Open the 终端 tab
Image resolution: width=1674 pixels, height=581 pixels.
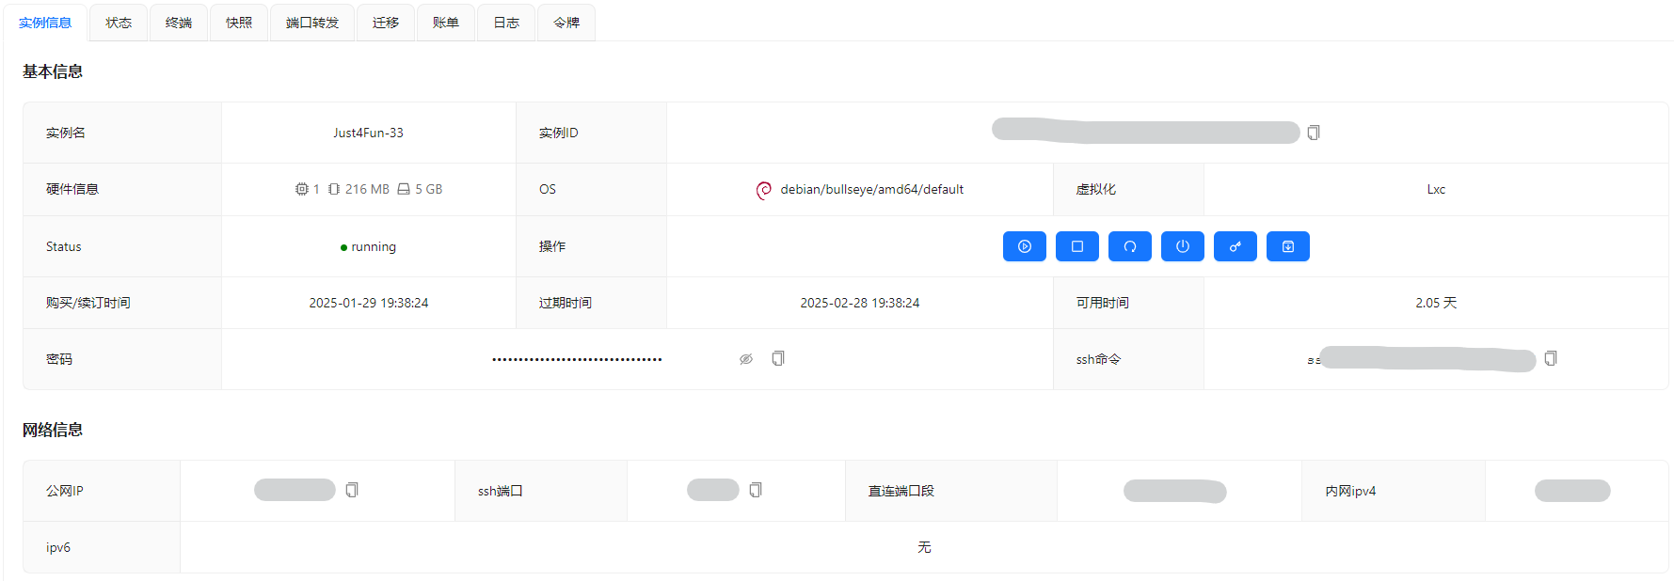tap(179, 23)
